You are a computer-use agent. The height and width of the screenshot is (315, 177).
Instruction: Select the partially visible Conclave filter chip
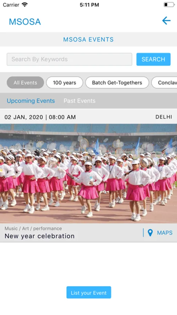tap(164, 83)
